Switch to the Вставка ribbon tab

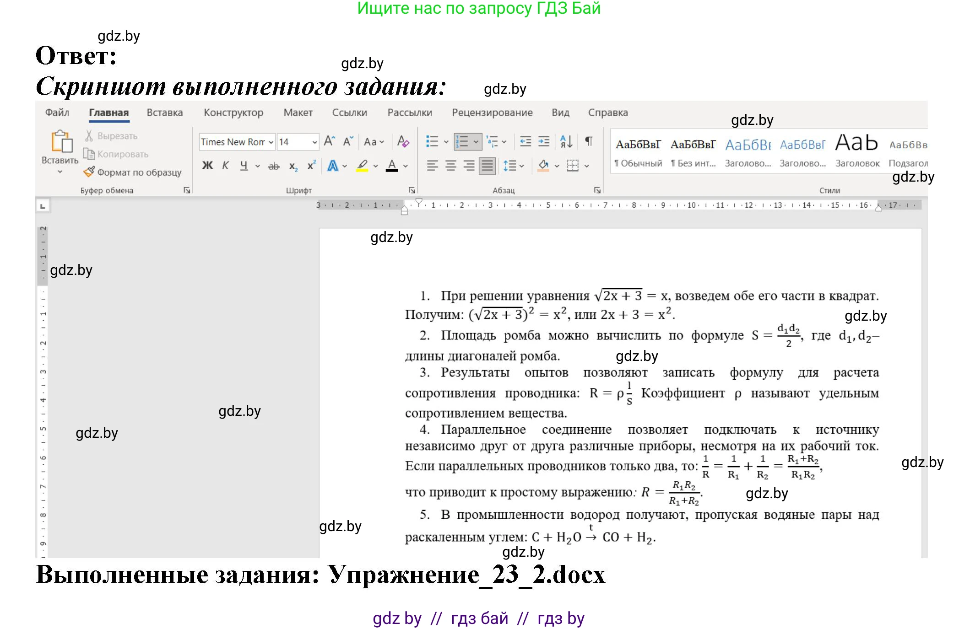[165, 113]
